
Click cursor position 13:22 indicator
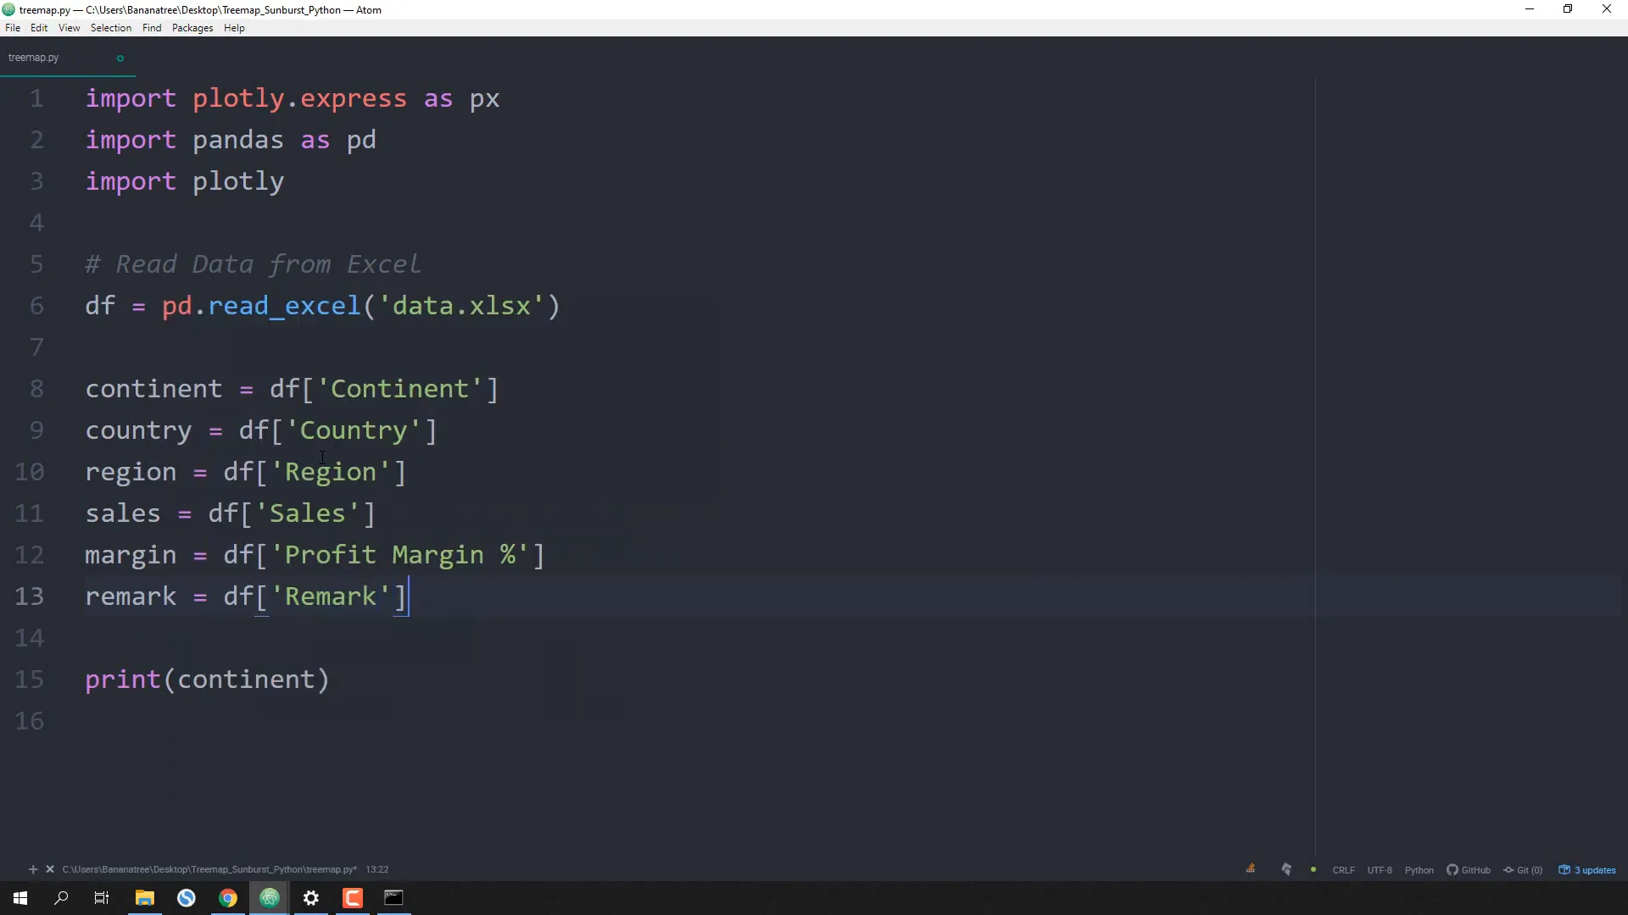coord(377,869)
